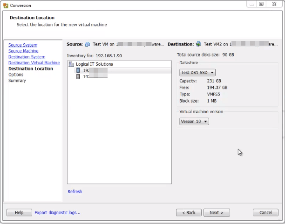Click the Summary step label
Image resolution: width=285 pixels, height=224 pixels.
(17, 81)
